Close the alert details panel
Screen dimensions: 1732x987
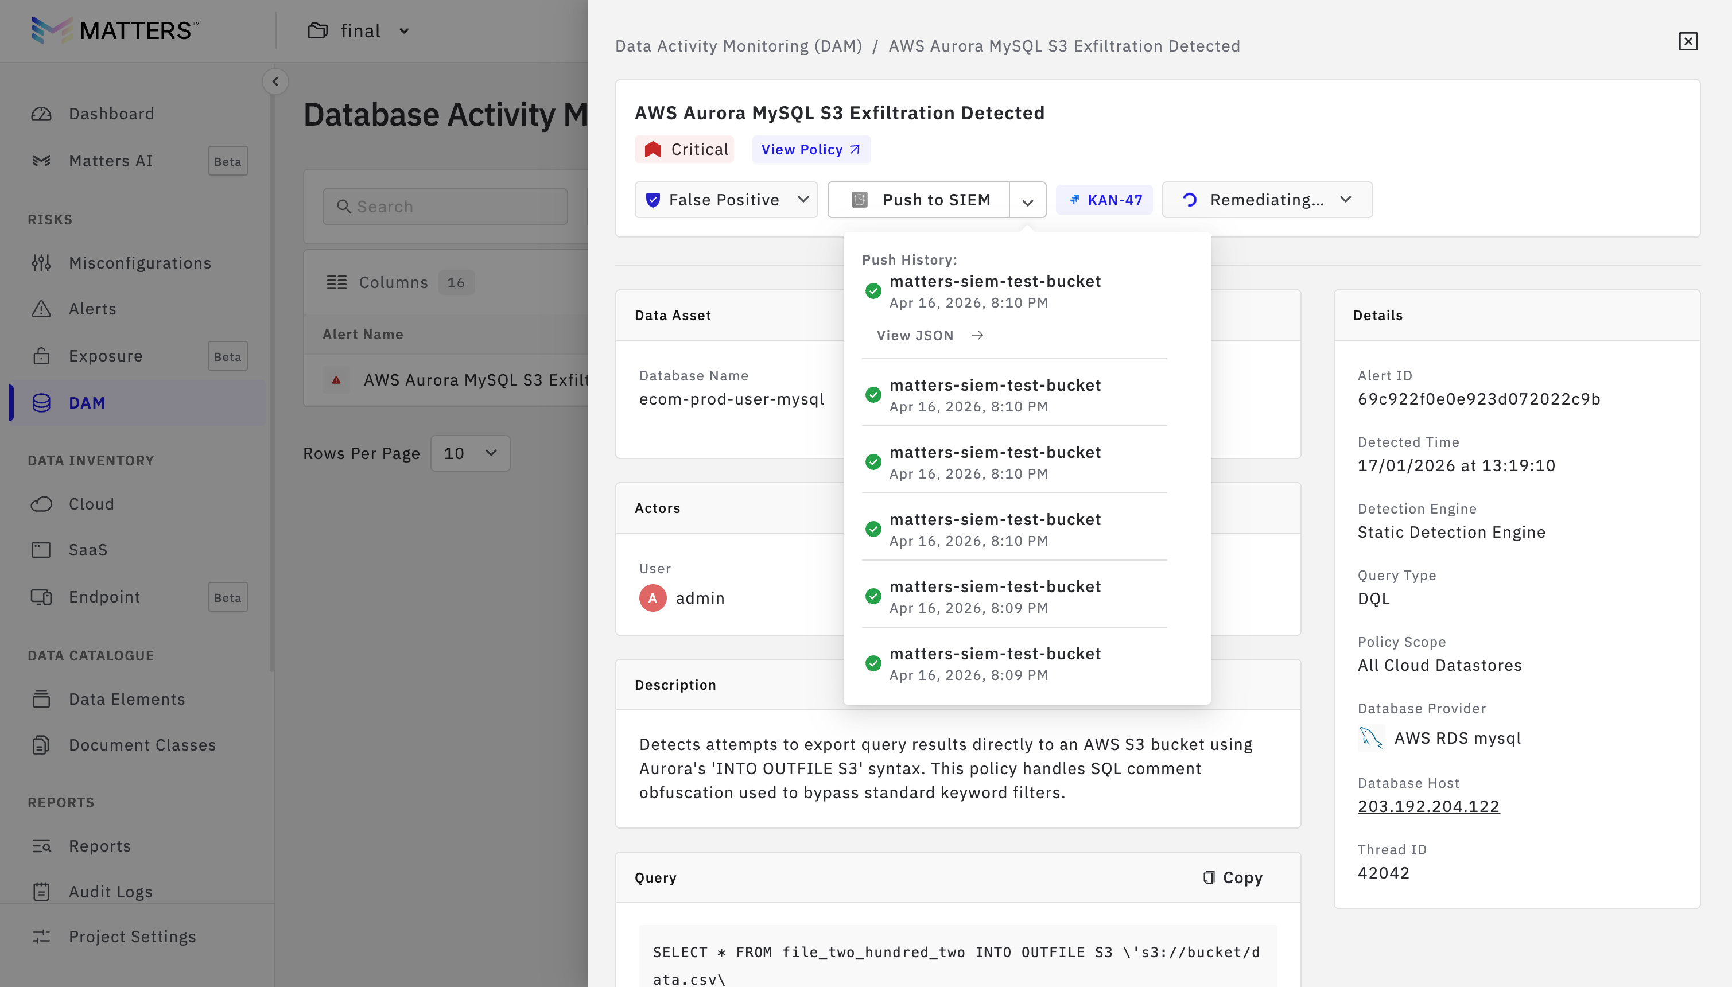pos(1687,41)
